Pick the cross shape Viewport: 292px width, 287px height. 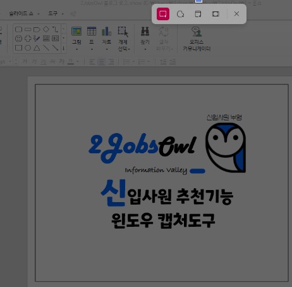coord(28,39)
